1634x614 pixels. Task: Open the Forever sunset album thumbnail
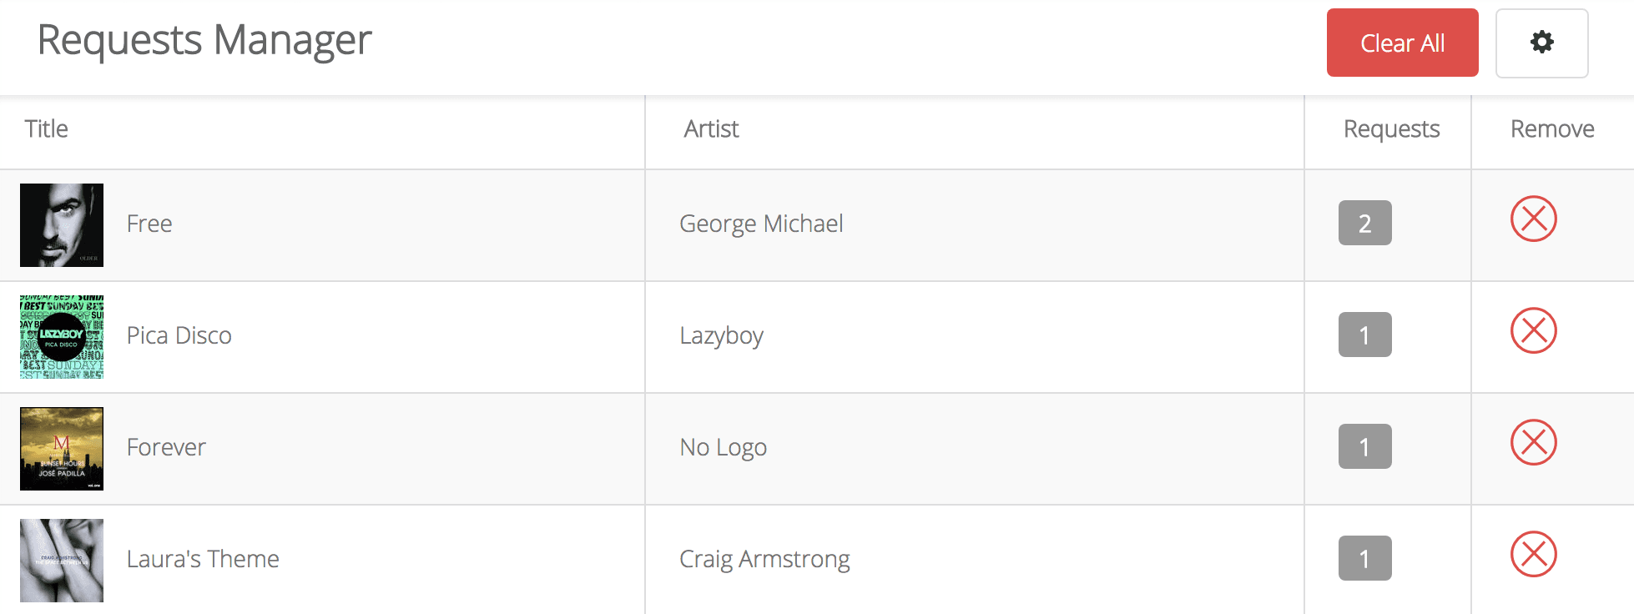tap(62, 449)
